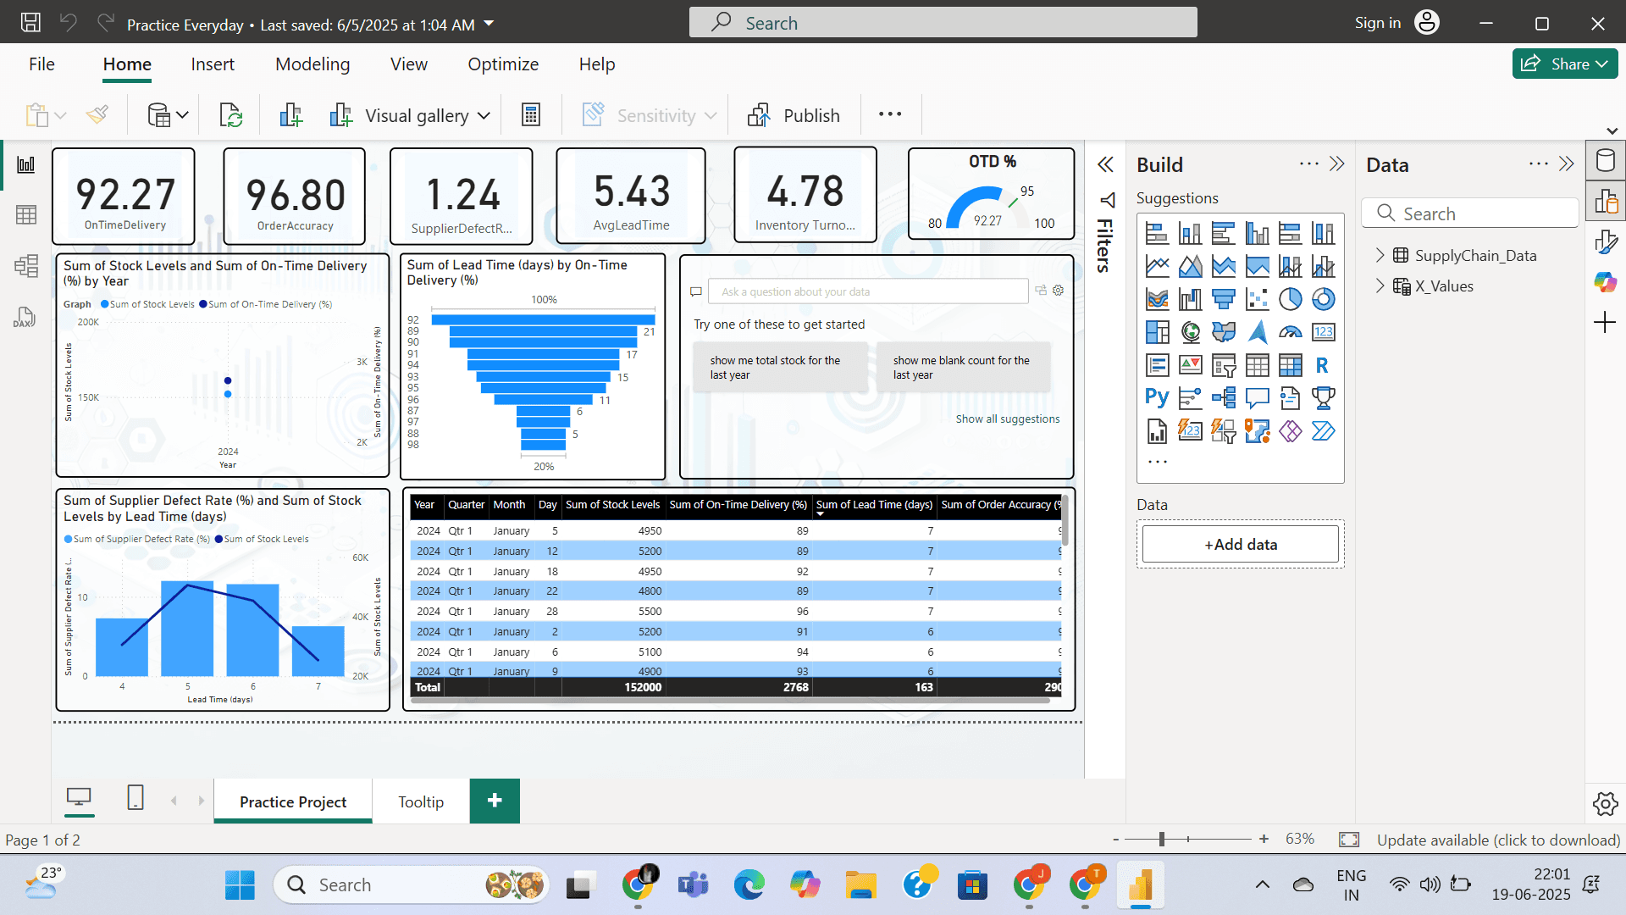
Task: Switch to desktop layout view
Action: click(x=79, y=798)
